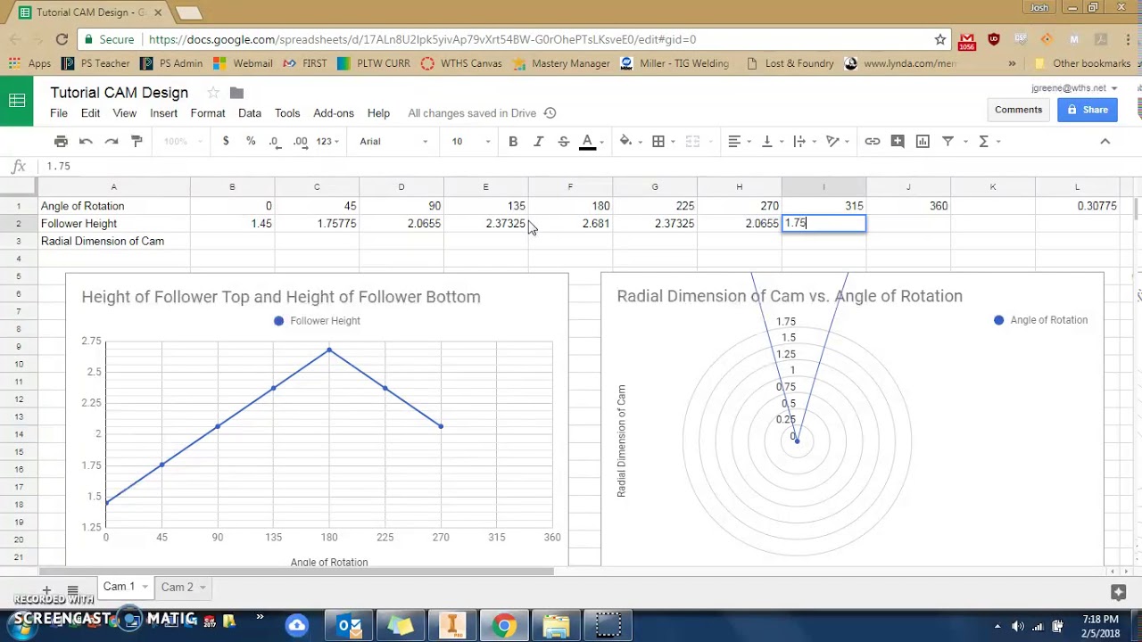Click the Insert chart icon
1142x642 pixels.
pyautogui.click(x=923, y=141)
